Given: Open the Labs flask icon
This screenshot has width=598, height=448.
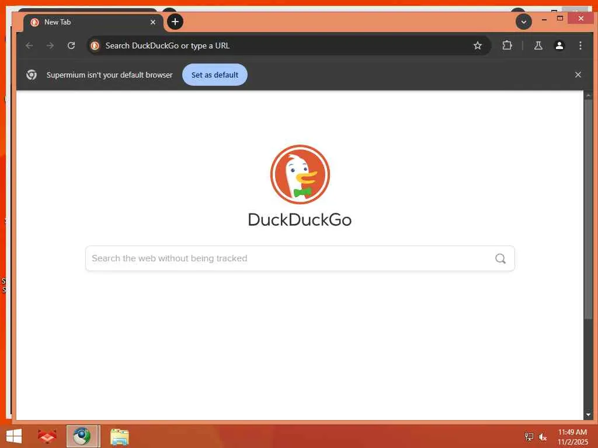Looking at the screenshot, I should (538, 45).
